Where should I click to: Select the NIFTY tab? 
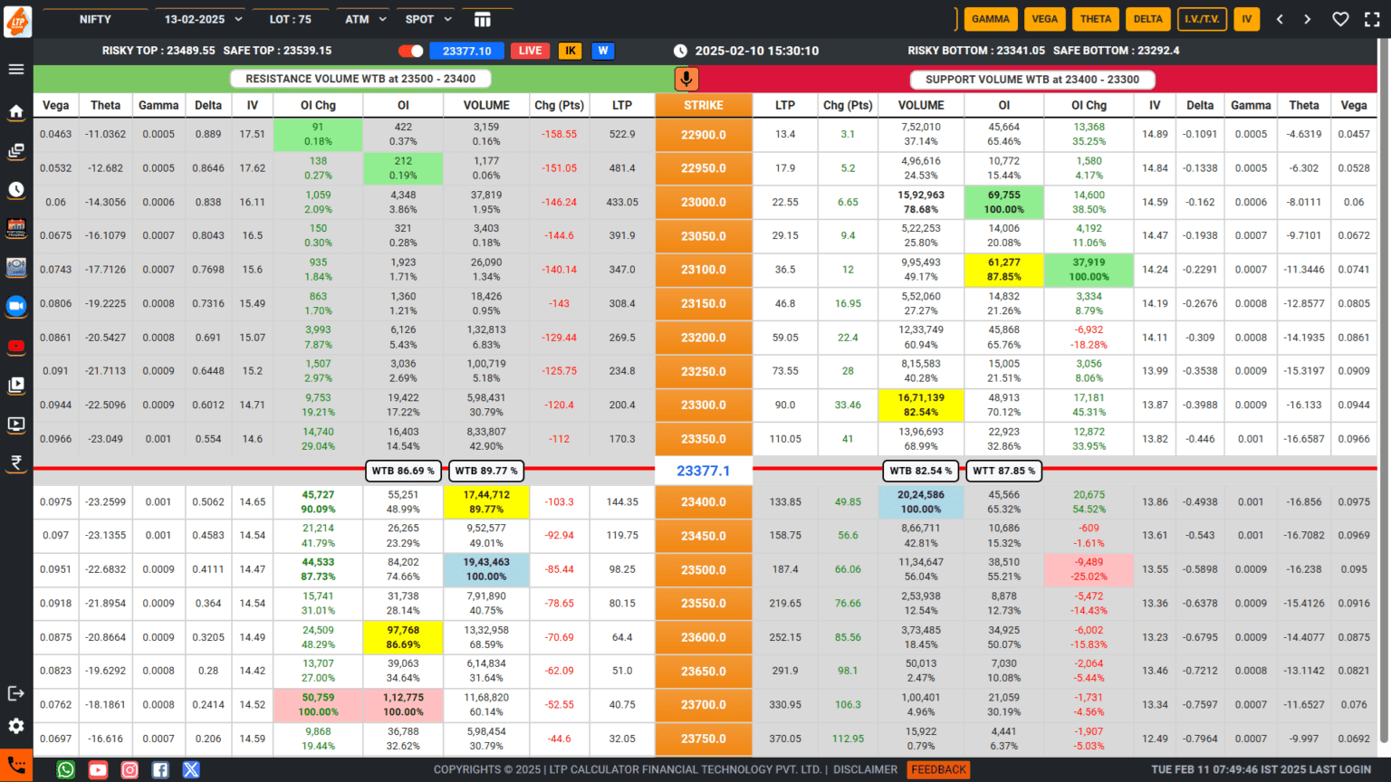pyautogui.click(x=96, y=18)
